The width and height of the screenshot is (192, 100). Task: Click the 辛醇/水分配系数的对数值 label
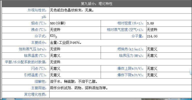(26, 62)
